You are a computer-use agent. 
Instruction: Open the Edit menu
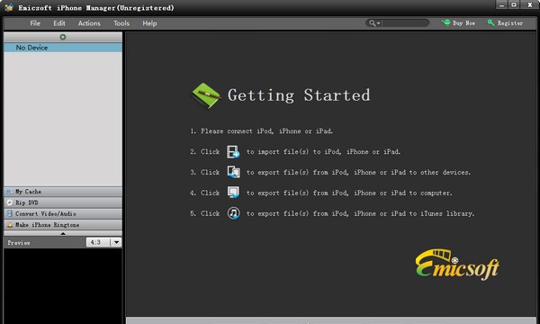(x=59, y=23)
